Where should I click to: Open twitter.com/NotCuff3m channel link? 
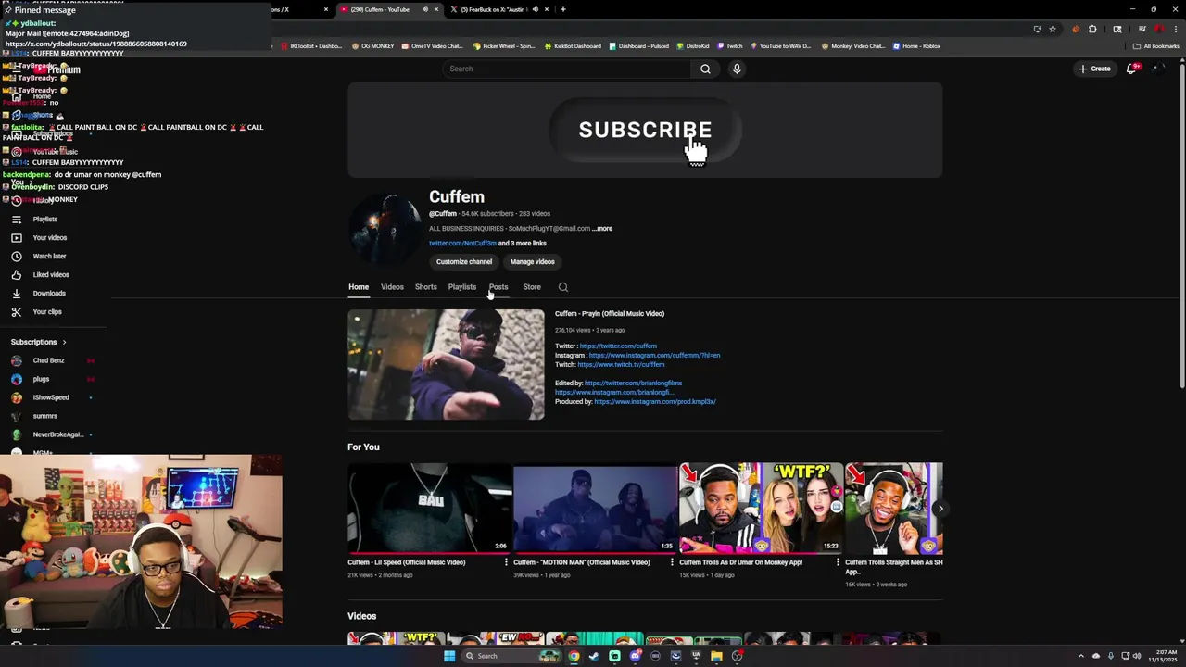[462, 244]
